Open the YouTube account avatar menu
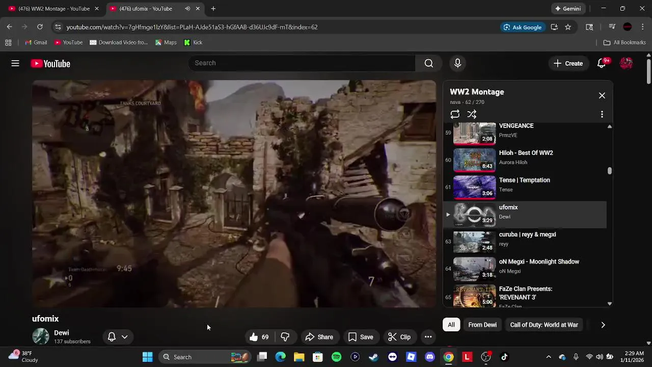This screenshot has height=367, width=652. [x=626, y=63]
